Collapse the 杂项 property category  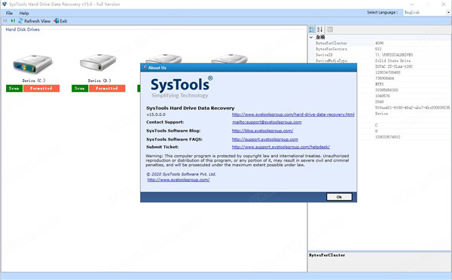pos(311,37)
